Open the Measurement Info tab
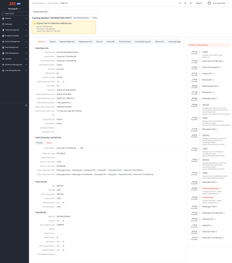232x263 pixels. [86, 42]
